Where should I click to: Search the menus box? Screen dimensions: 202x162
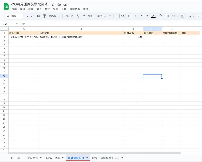(14, 16)
